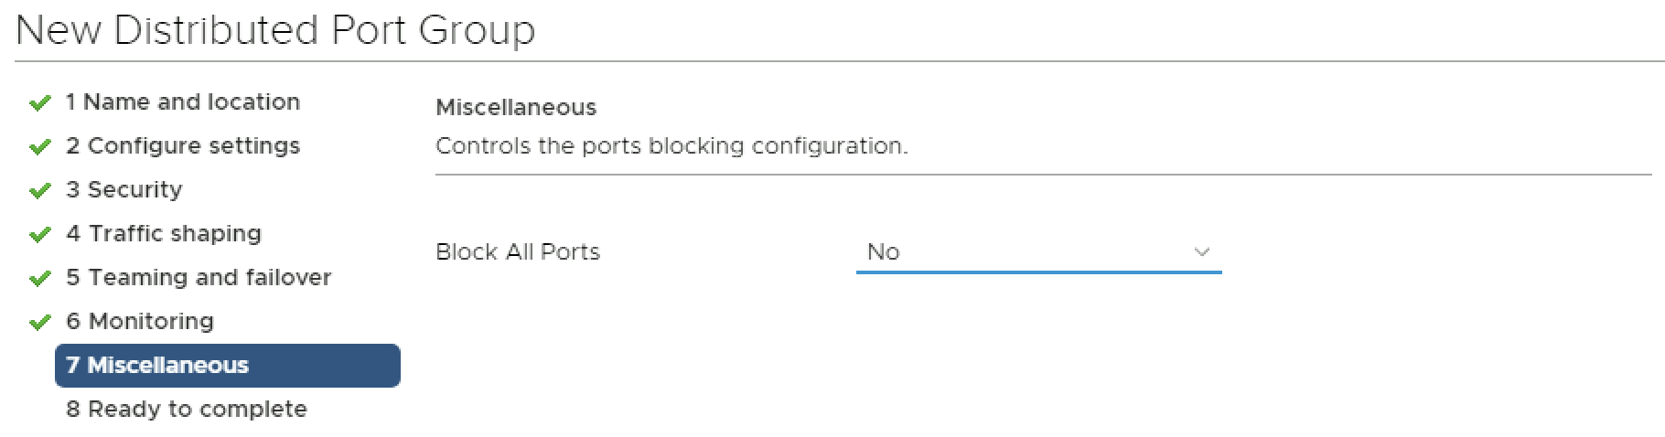The height and width of the screenshot is (437, 1665).
Task: Navigate to Teaming and failover step
Action: (198, 277)
